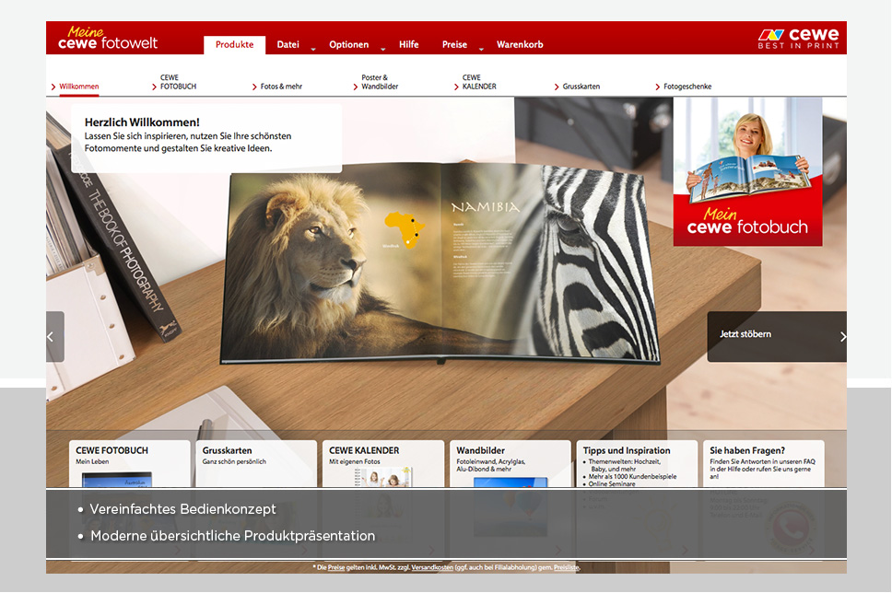
Task: Click the Mein CEWE Fotobuch banner image
Action: pos(747,171)
